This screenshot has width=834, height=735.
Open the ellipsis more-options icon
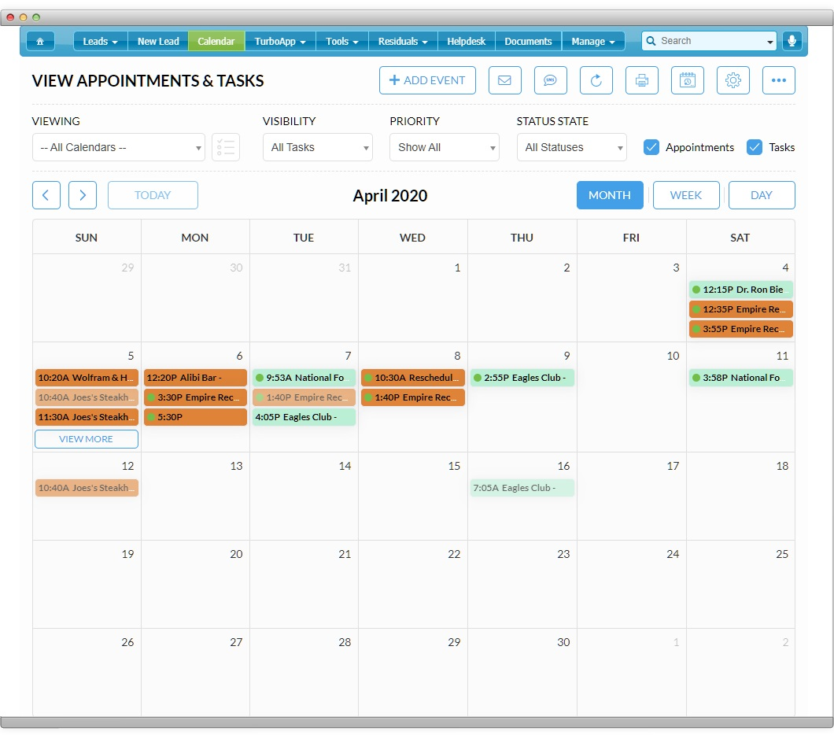click(x=779, y=79)
